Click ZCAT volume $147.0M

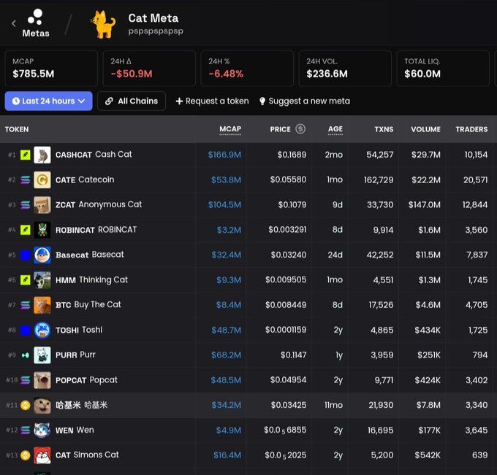coord(425,205)
